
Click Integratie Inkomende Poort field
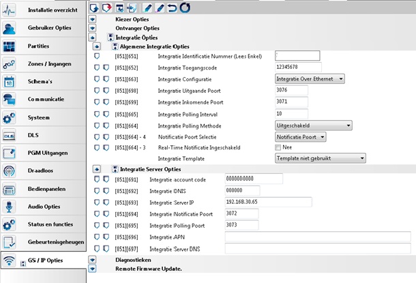292,102
